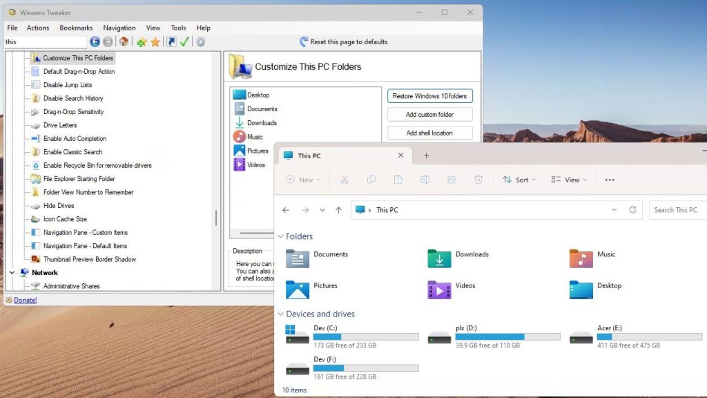The height and width of the screenshot is (398, 707).
Task: Open recent locations chevron in Explorer
Action: 322,210
